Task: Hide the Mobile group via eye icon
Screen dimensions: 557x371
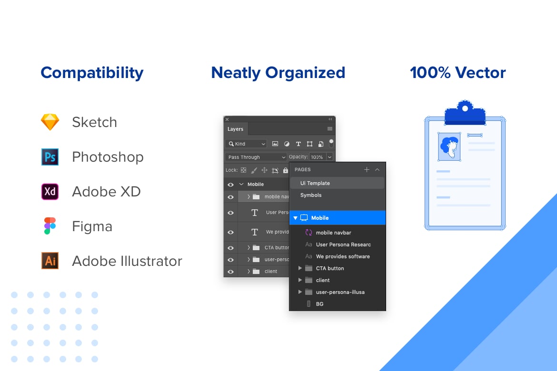Action: [x=230, y=185]
